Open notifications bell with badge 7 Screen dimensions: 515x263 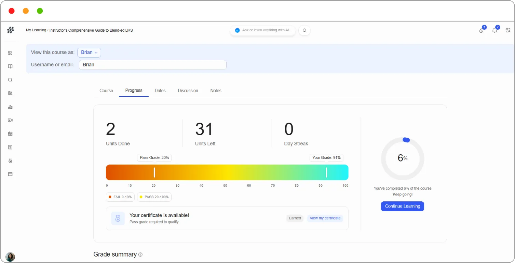click(494, 30)
